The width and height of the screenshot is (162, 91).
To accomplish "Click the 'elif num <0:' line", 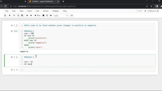I will point(30,40).
